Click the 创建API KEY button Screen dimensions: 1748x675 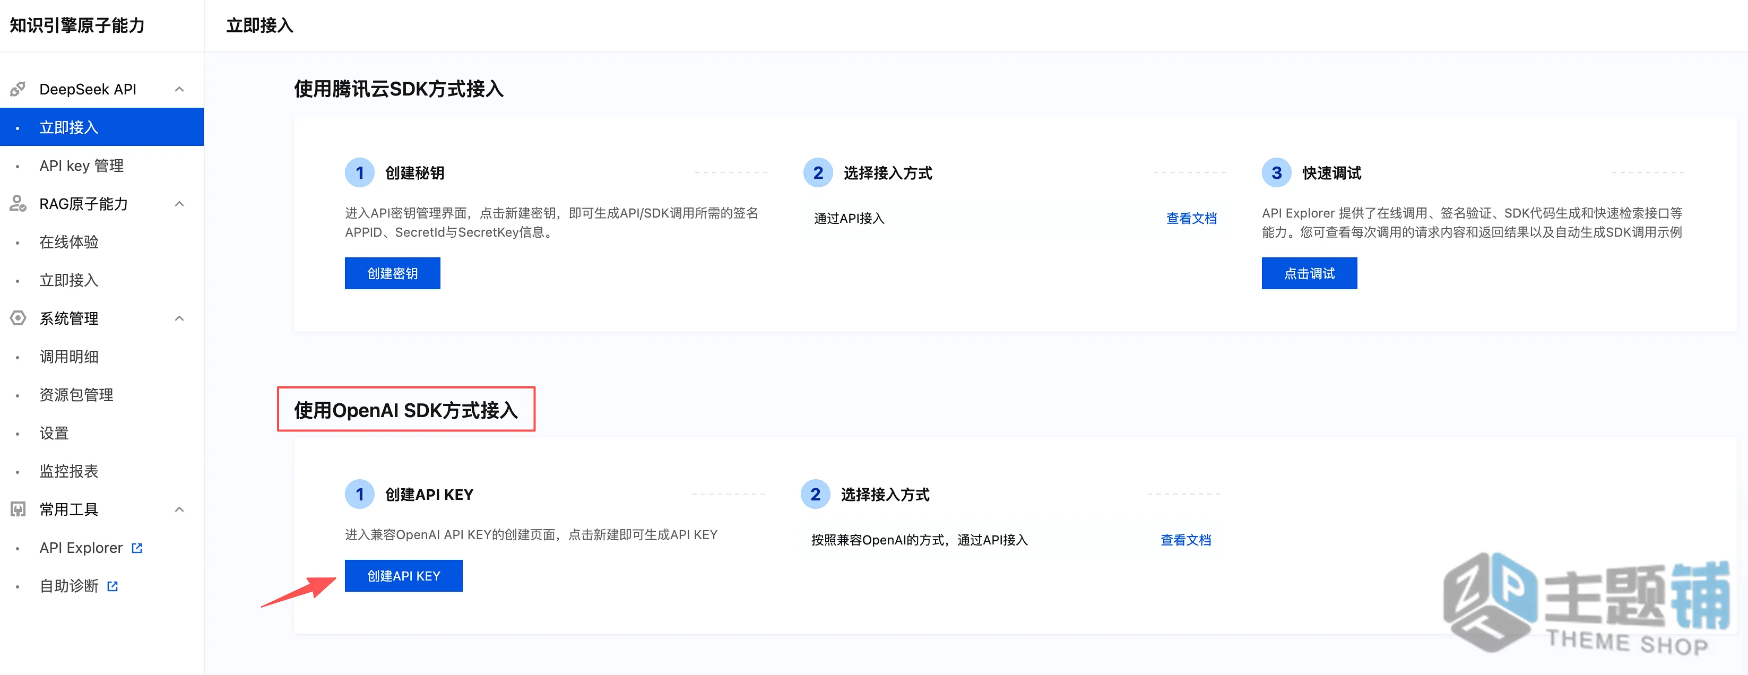tap(404, 576)
